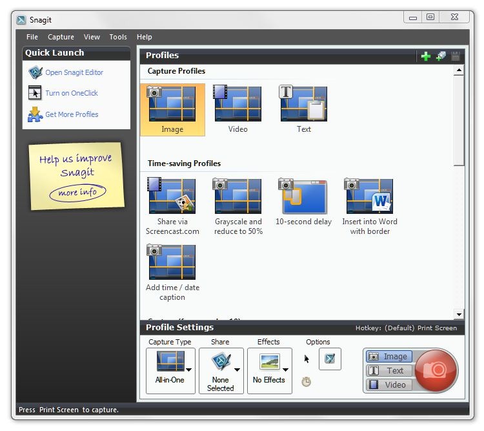Expand the Effects dropdown arrow

(285, 370)
